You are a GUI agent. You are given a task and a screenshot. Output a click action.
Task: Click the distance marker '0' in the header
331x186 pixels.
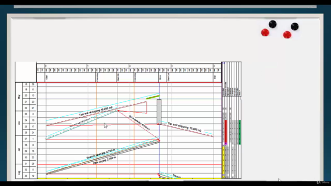point(46,66)
